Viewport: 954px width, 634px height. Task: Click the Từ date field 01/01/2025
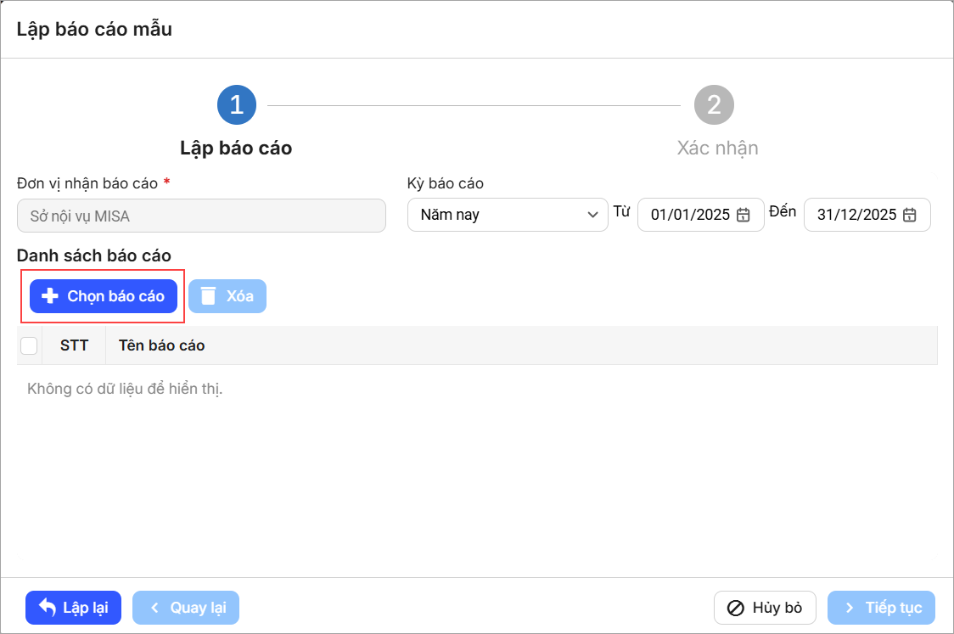[689, 215]
